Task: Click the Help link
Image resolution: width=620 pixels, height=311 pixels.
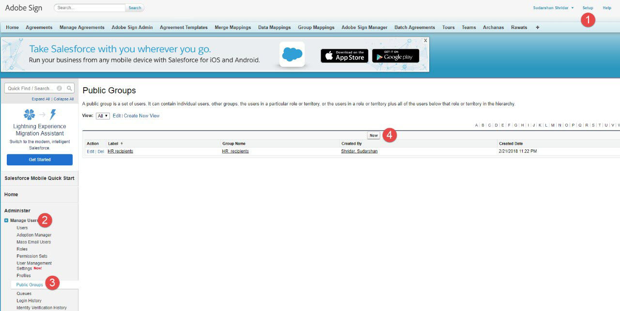Action: pyautogui.click(x=607, y=8)
